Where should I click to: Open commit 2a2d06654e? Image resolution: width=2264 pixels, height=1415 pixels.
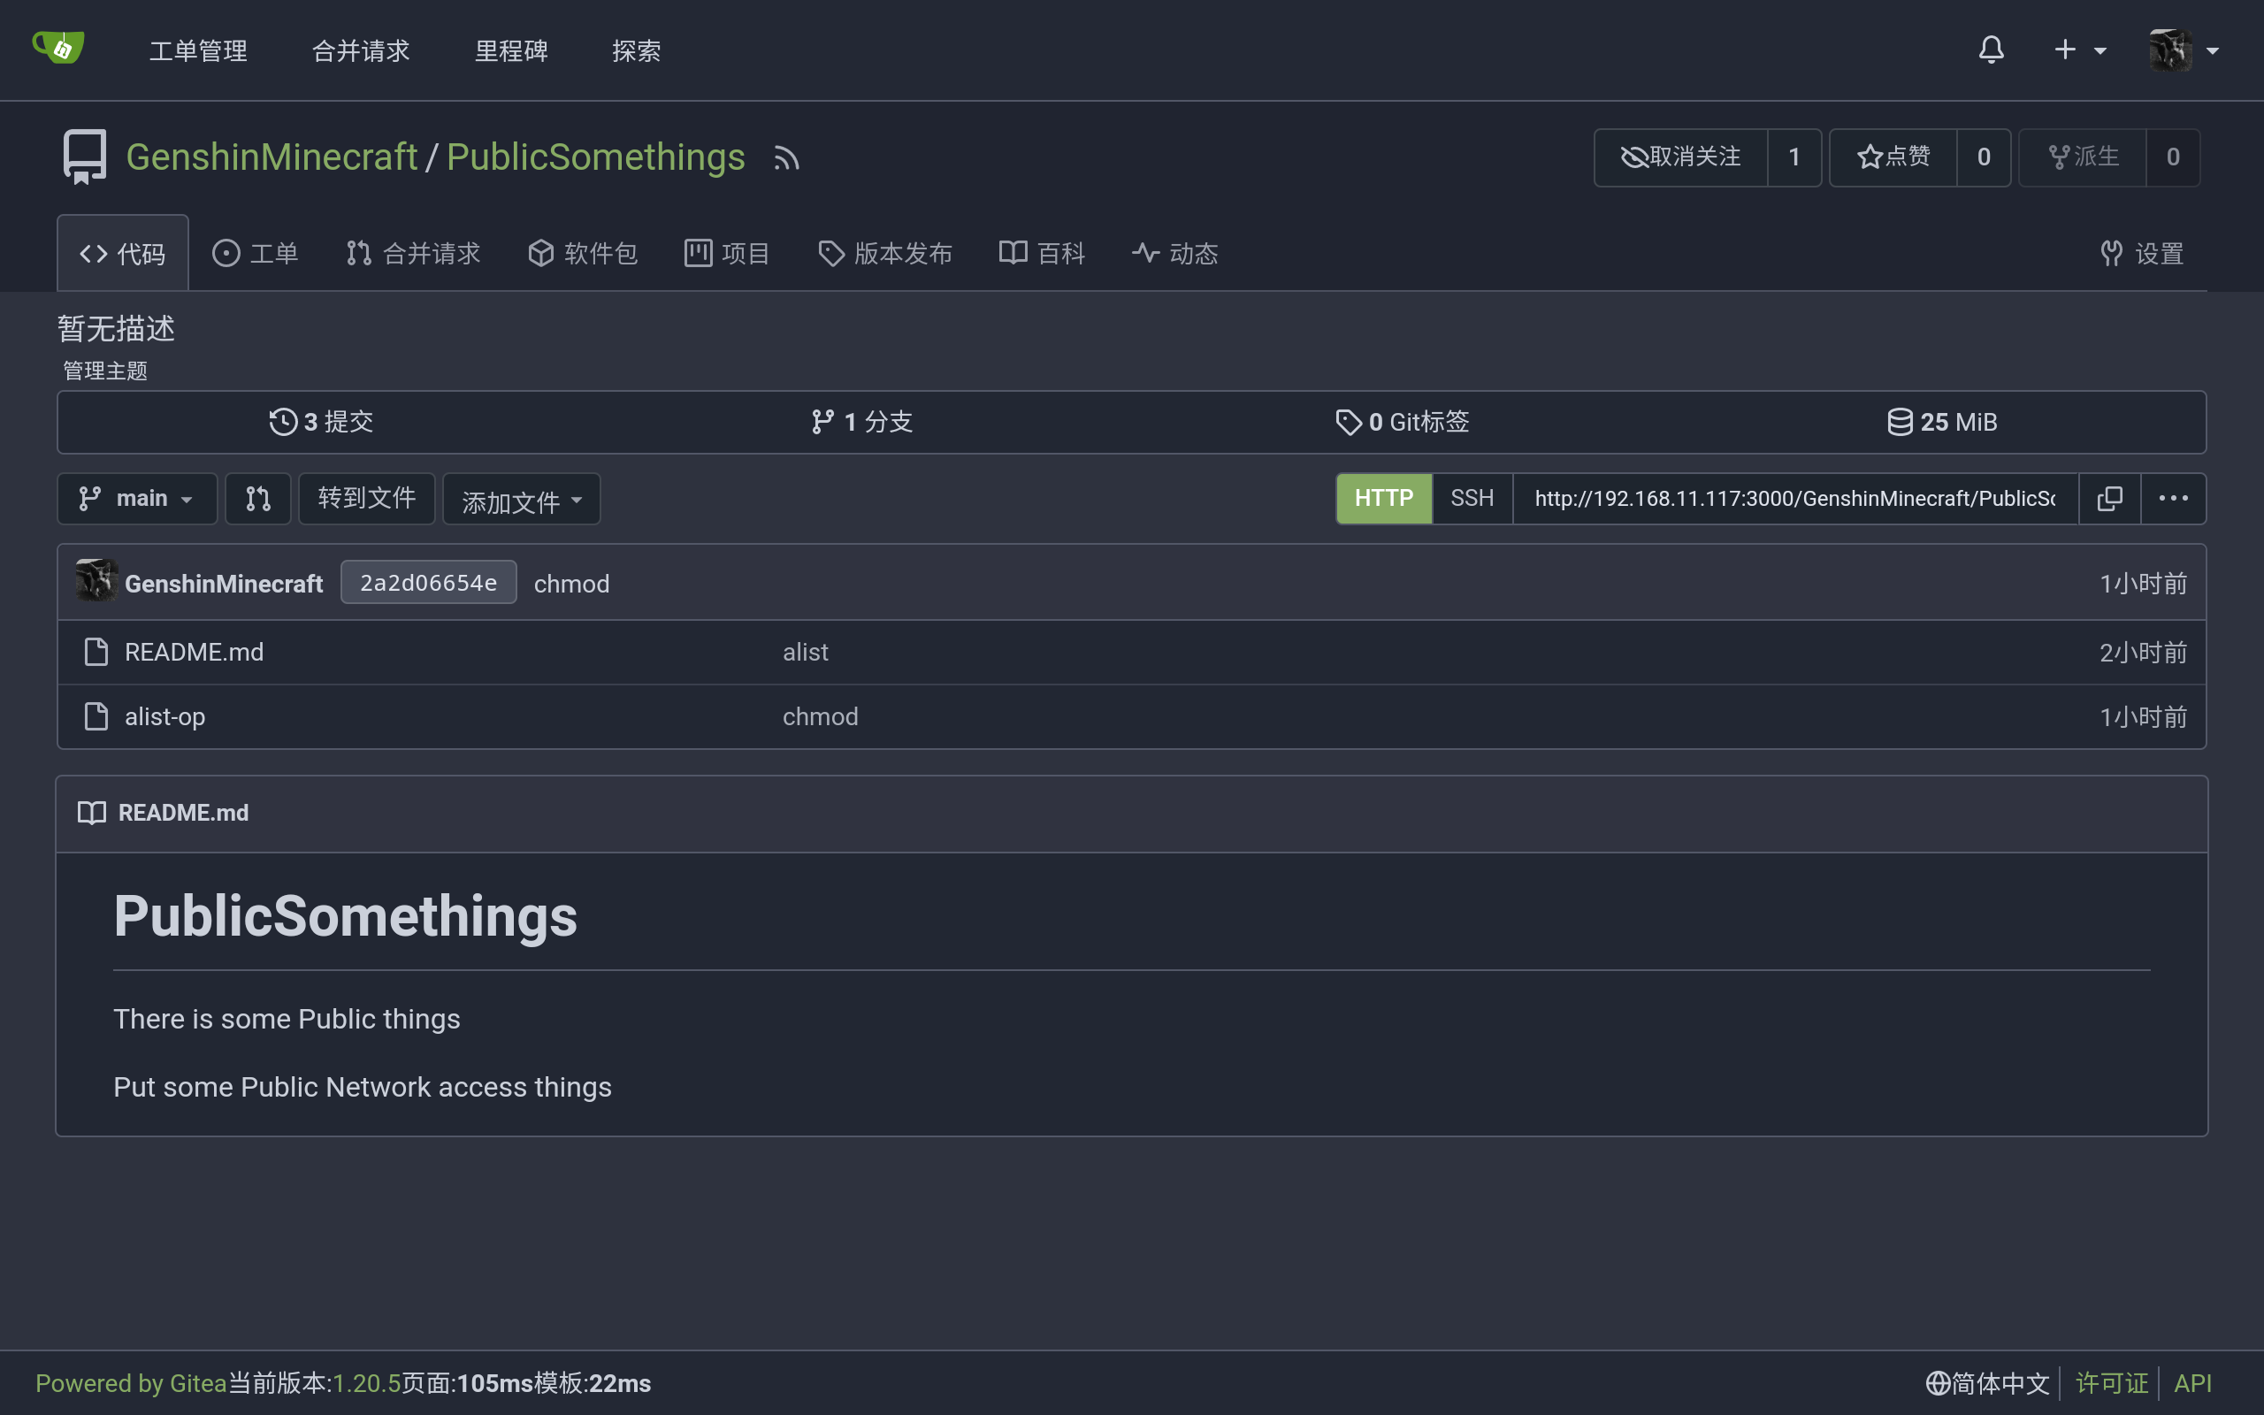point(428,582)
